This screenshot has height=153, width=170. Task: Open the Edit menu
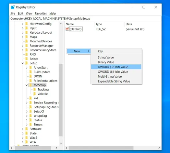pos(20,13)
